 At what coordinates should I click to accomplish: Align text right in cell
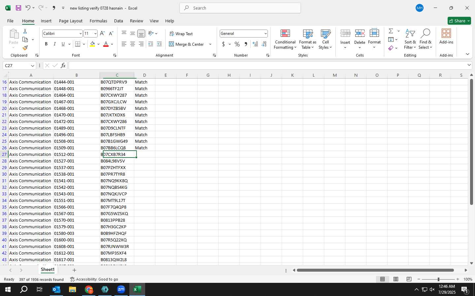141,44
